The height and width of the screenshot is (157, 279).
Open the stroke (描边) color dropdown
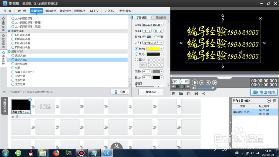(161, 77)
